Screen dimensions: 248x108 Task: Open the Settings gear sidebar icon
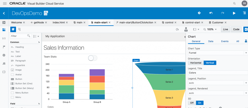tap(4, 55)
